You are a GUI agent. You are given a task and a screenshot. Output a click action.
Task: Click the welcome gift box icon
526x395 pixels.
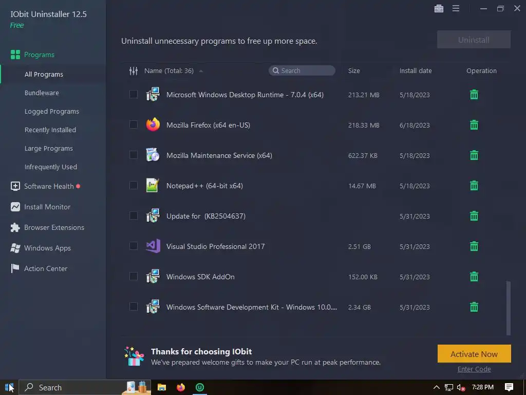pyautogui.click(x=134, y=356)
